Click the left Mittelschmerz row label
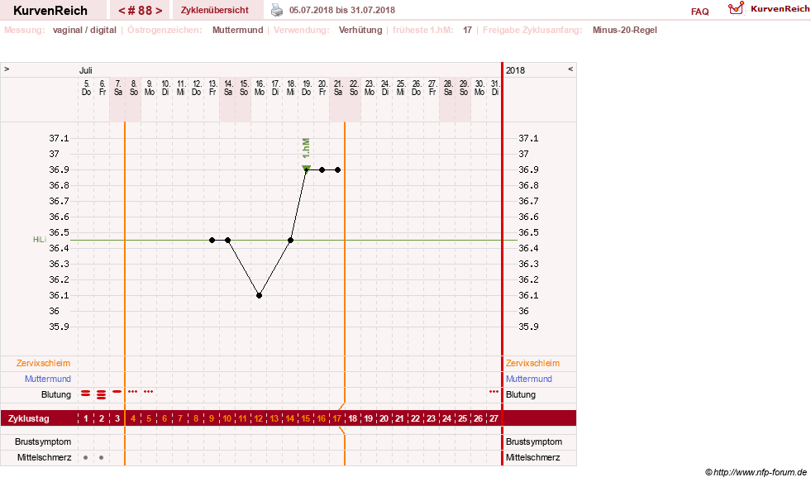 (x=45, y=457)
